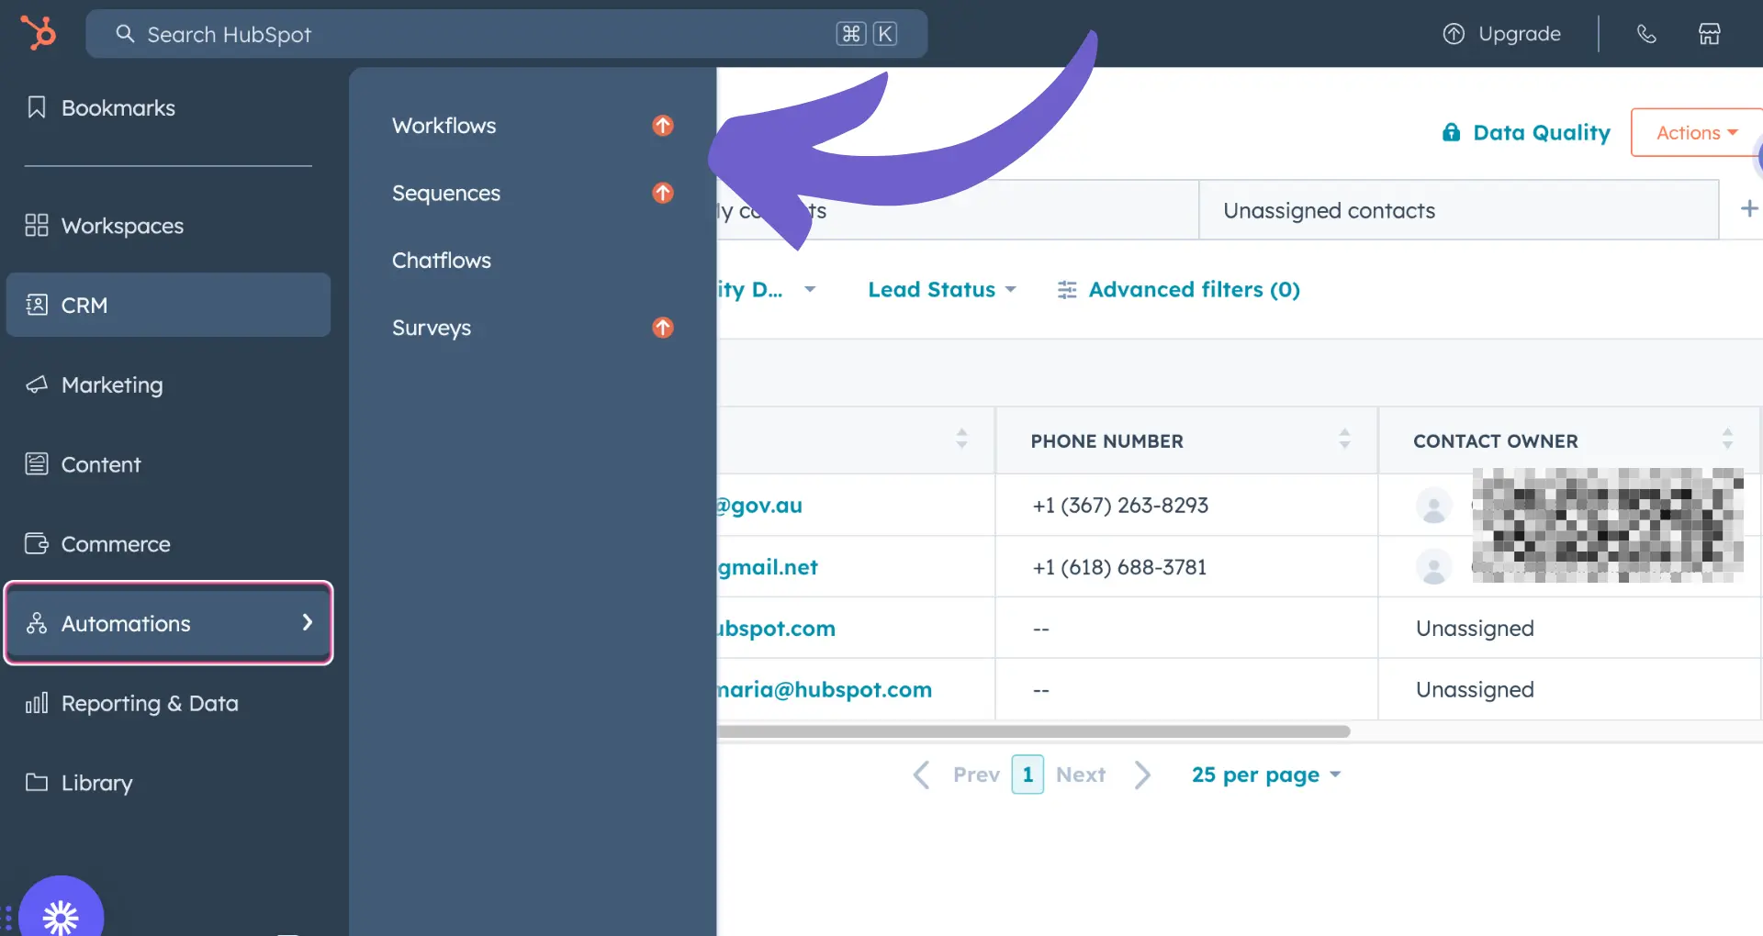Image resolution: width=1763 pixels, height=936 pixels.
Task: Click the CONTACT OWNER column header
Action: [x=1495, y=441]
